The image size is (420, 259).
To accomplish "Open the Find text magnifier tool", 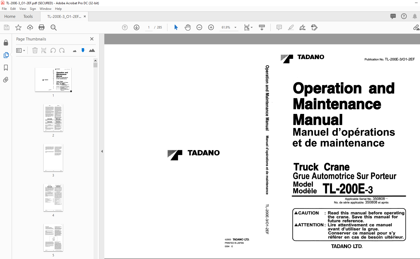I will pyautogui.click(x=53, y=27).
